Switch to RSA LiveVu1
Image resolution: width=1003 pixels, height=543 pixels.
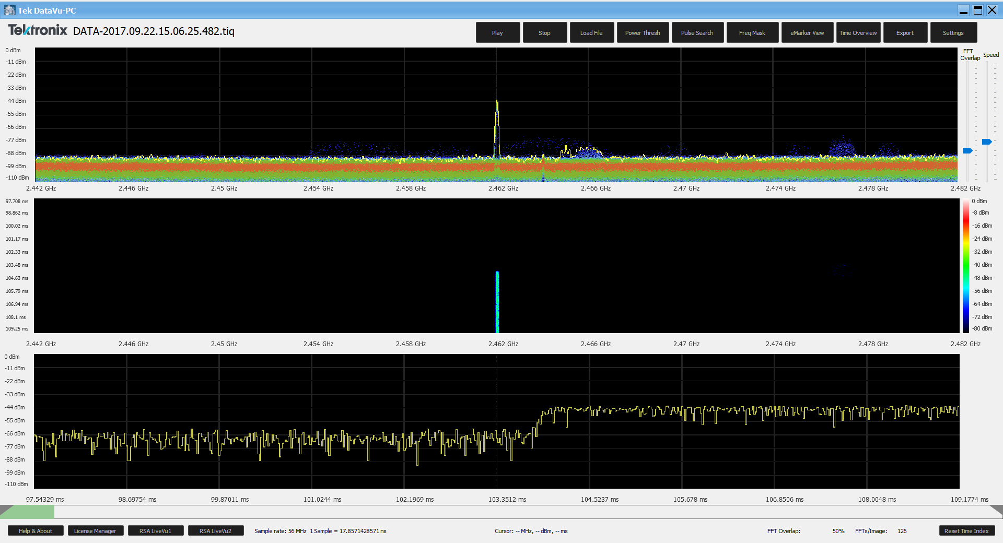click(x=155, y=530)
